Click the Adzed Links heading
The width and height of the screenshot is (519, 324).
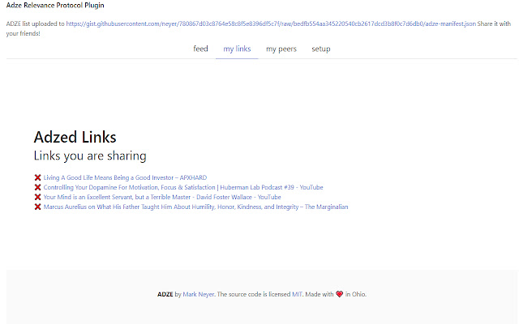click(75, 137)
